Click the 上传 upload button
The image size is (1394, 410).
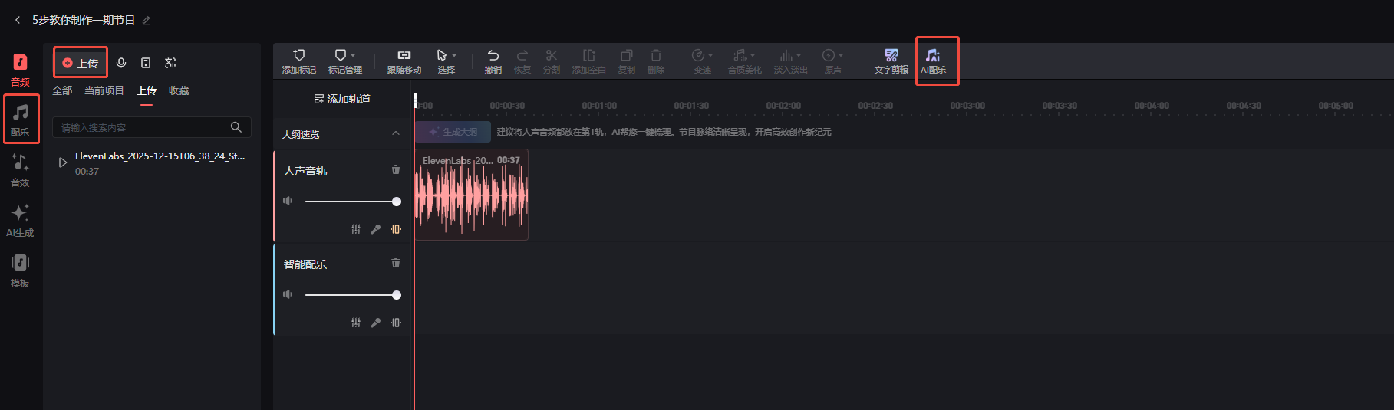pos(81,63)
